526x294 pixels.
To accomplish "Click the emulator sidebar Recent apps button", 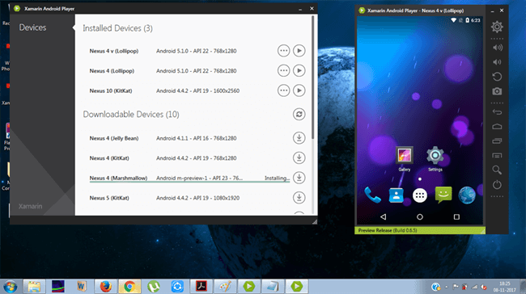I will pyautogui.click(x=497, y=141).
